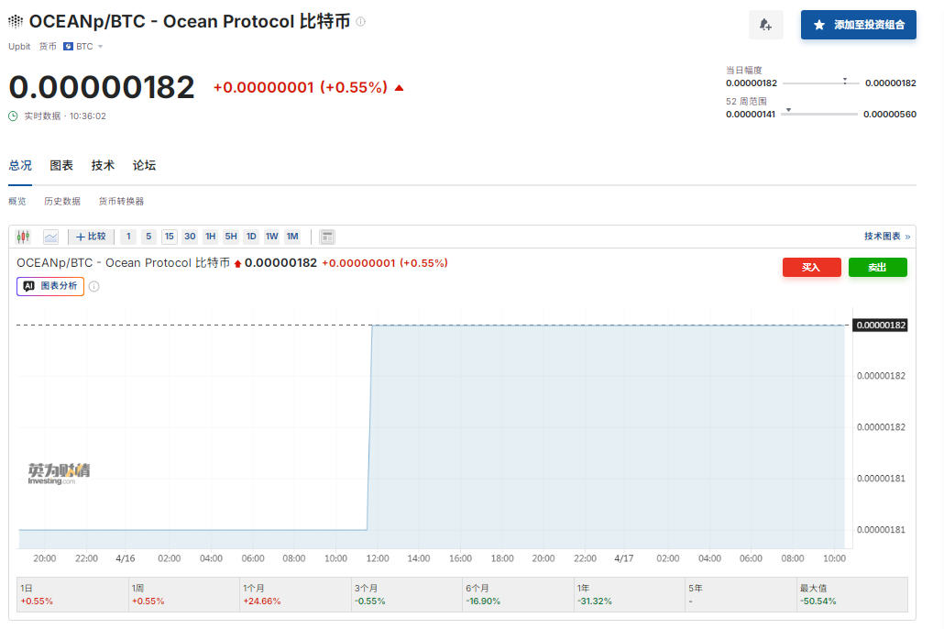Switch to the 论坛 tab

point(145,166)
